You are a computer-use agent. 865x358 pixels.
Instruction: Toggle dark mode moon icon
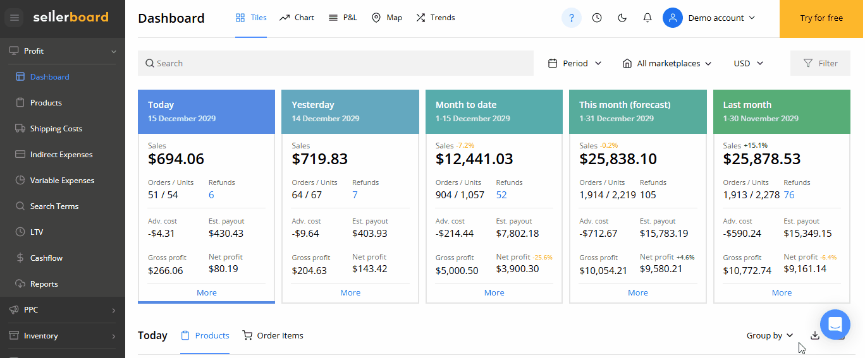click(622, 18)
